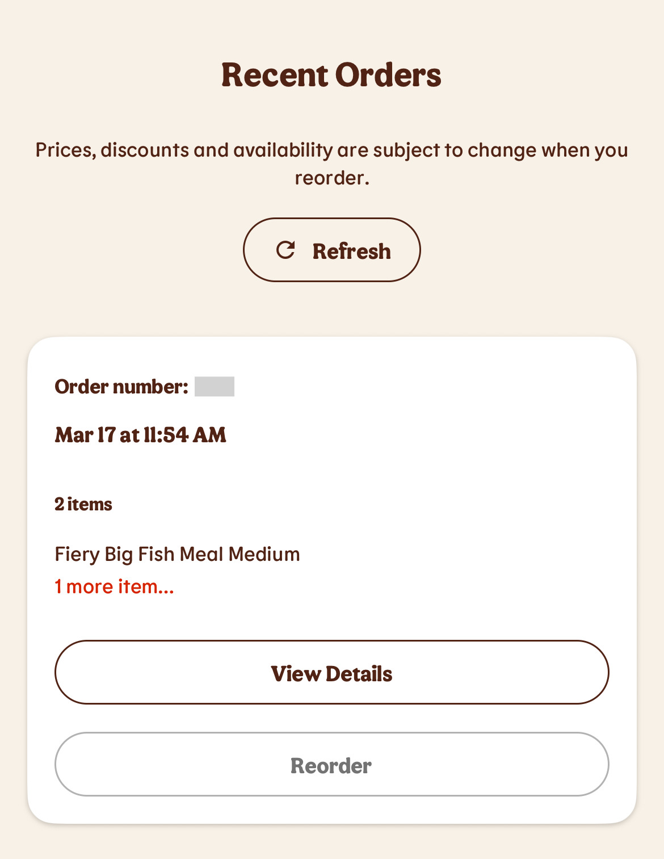Click the 'Reorder' text in the disabled button
The width and height of the screenshot is (664, 859).
click(331, 765)
